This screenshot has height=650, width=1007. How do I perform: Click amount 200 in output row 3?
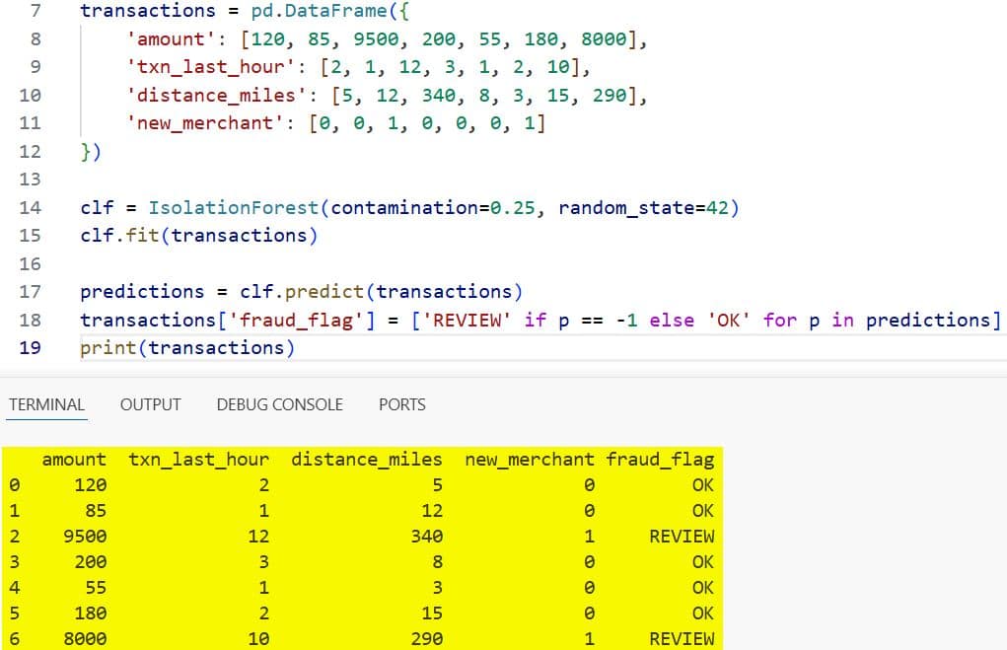[x=91, y=562]
